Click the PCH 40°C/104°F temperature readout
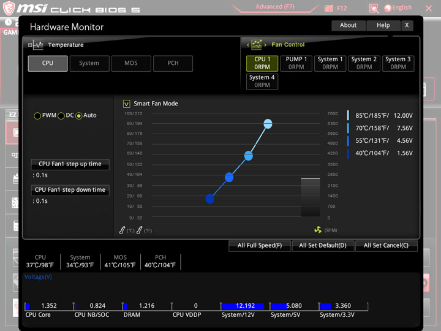Screen dimensions: 441x331 tap(160, 262)
